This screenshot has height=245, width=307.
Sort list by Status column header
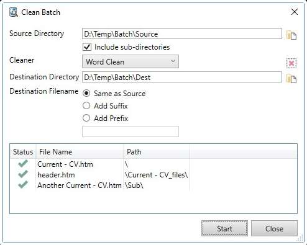click(23, 152)
